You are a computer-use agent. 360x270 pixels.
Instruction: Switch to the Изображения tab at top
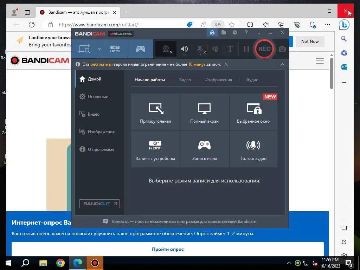[x=219, y=80]
